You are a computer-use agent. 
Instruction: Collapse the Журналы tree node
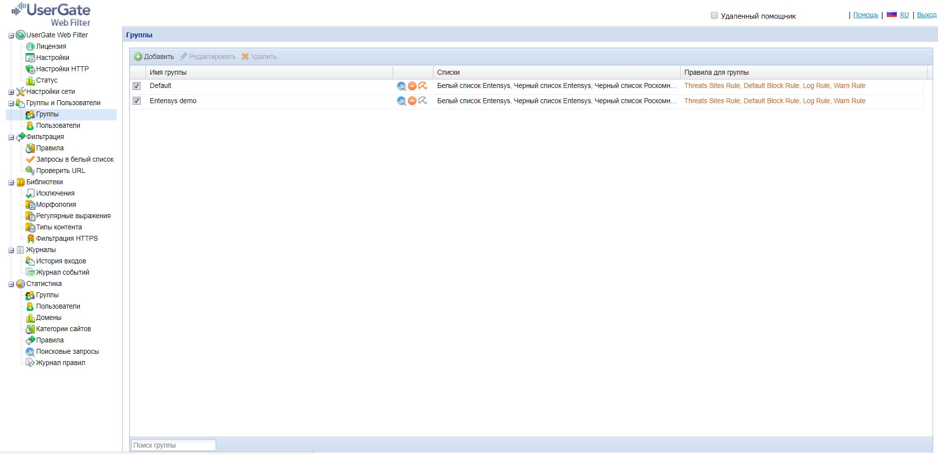click(x=11, y=251)
